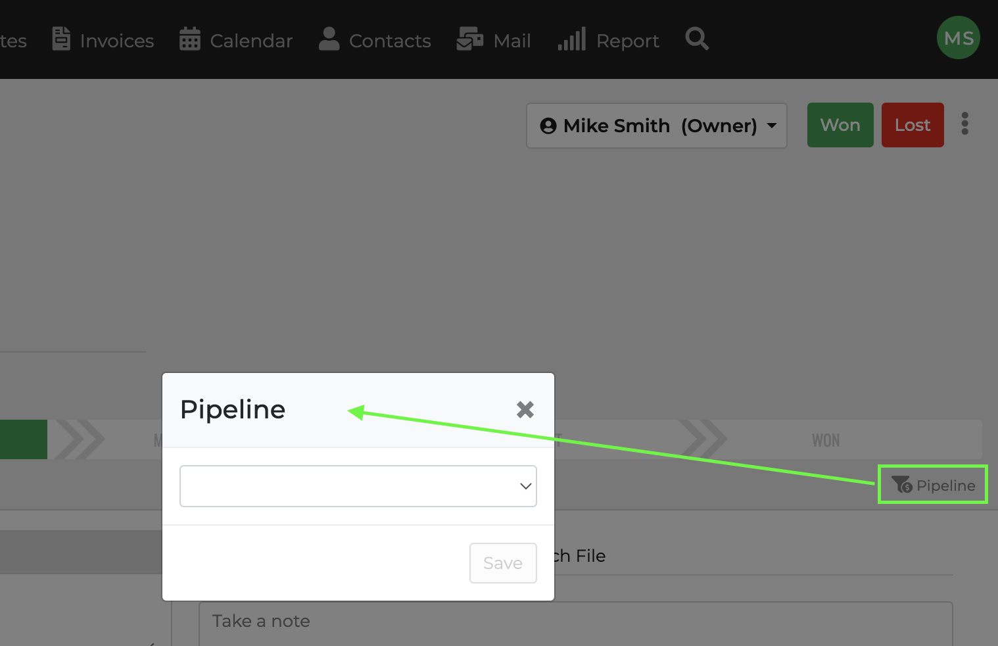998x646 pixels.
Task: Open the MS user avatar menu
Action: click(958, 38)
